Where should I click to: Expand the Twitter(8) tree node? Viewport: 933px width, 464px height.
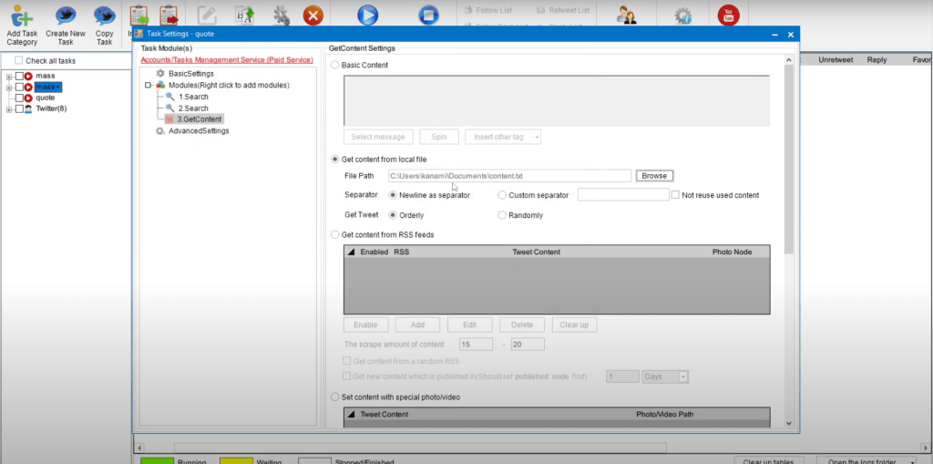(x=9, y=109)
